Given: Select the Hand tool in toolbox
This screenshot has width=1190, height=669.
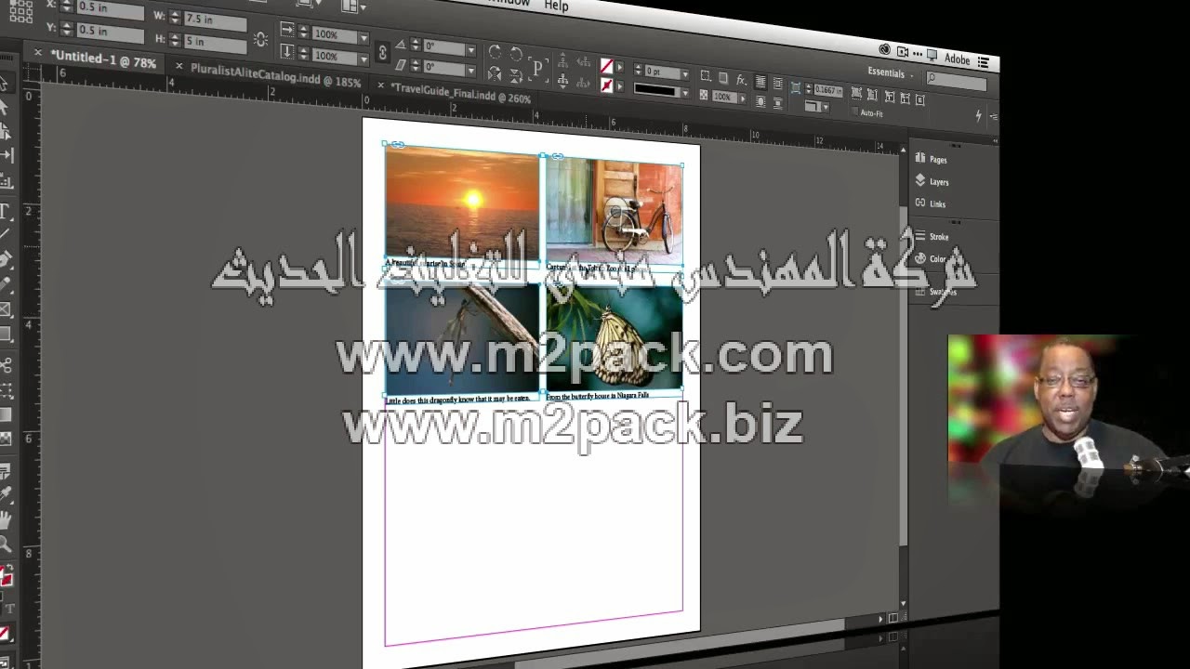Looking at the screenshot, I should (x=7, y=518).
